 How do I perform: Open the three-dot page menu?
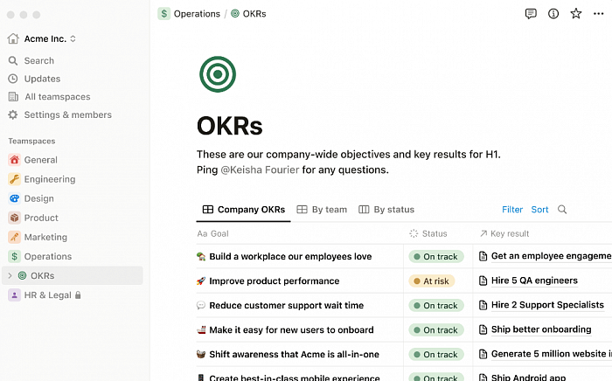[598, 14]
